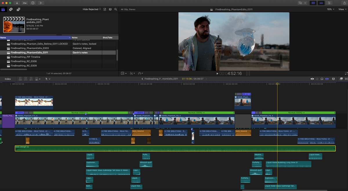348x191 pixels.
Task: Click the Extensions arrow icon in title bar
Action: (41, 3)
